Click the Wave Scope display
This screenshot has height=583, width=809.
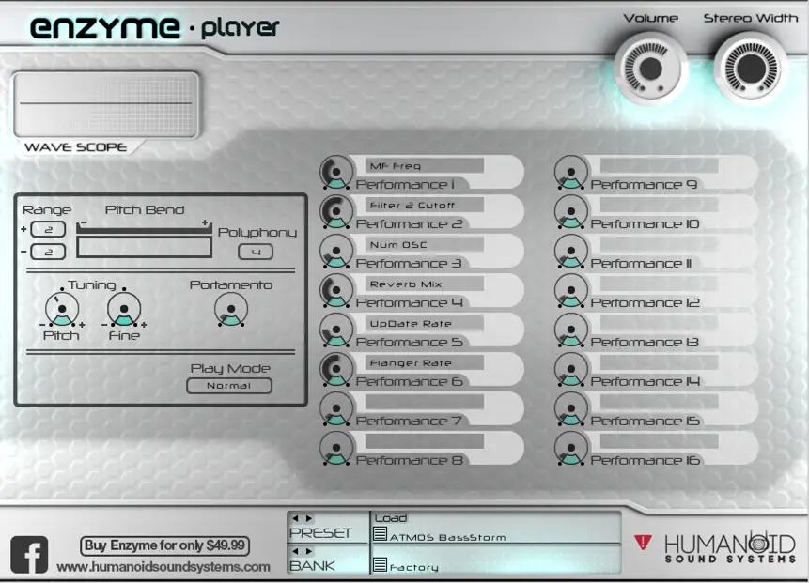[x=106, y=104]
